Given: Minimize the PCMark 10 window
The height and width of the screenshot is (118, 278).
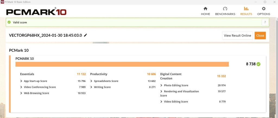Looking at the screenshot, I should point(255,2).
